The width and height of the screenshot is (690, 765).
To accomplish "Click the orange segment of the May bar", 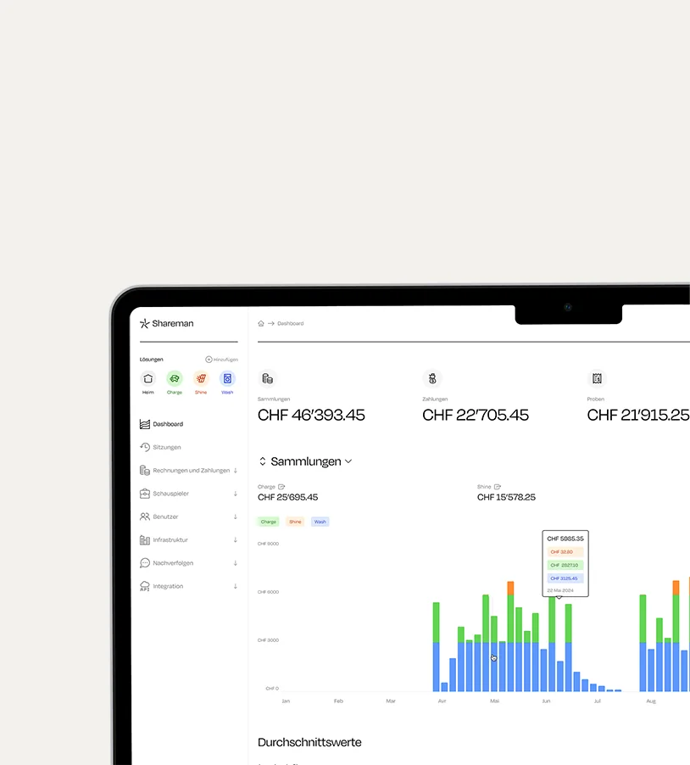I will click(x=510, y=588).
